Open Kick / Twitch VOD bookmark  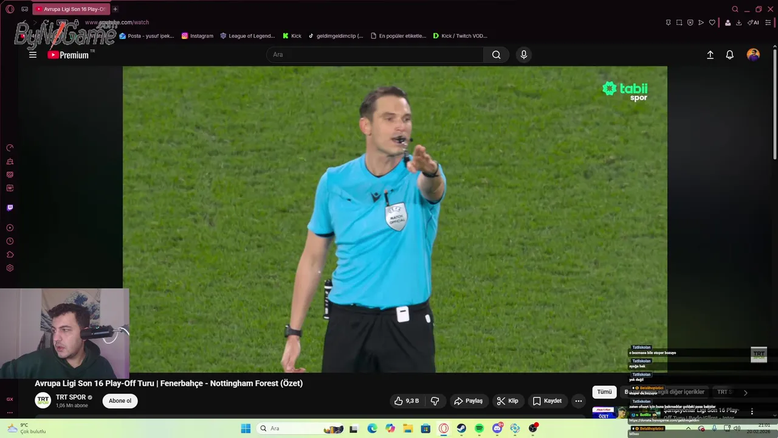point(460,36)
